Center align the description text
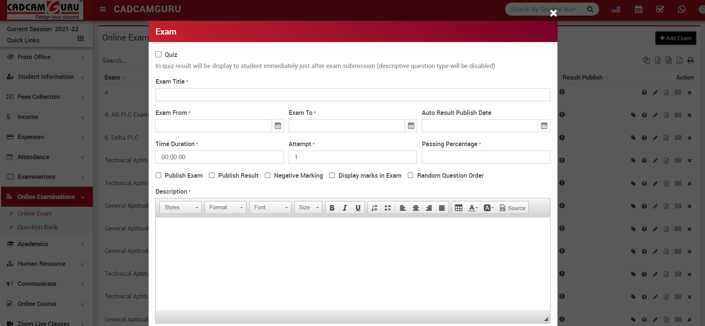 (416, 208)
